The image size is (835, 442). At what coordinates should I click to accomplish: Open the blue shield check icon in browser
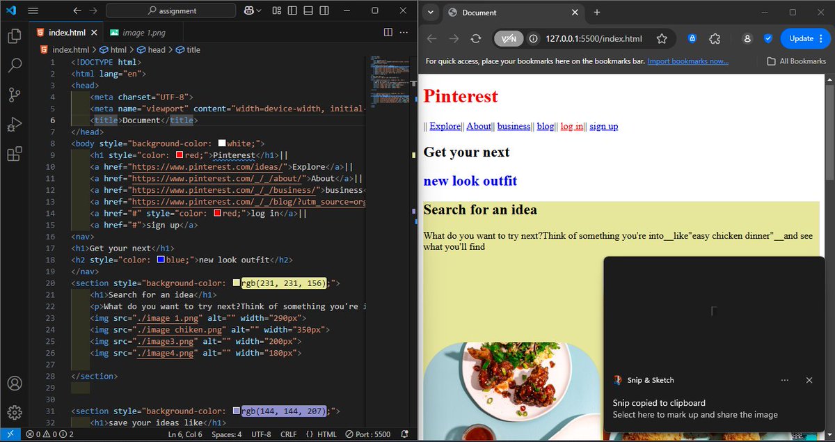point(768,39)
